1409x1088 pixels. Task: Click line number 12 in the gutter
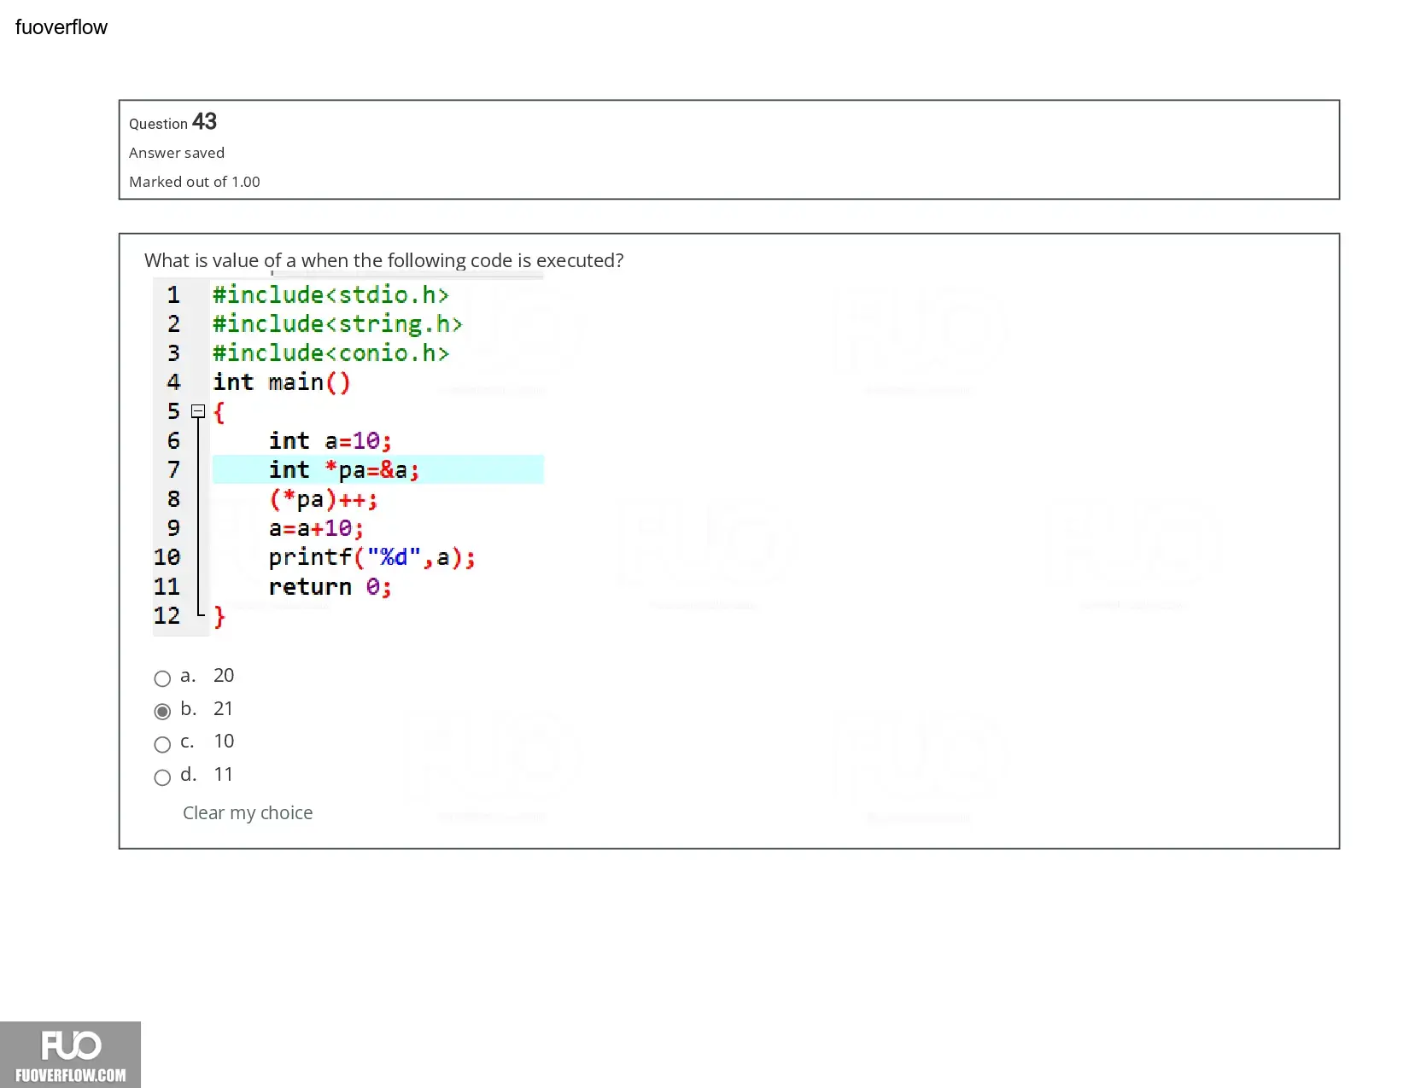(167, 615)
